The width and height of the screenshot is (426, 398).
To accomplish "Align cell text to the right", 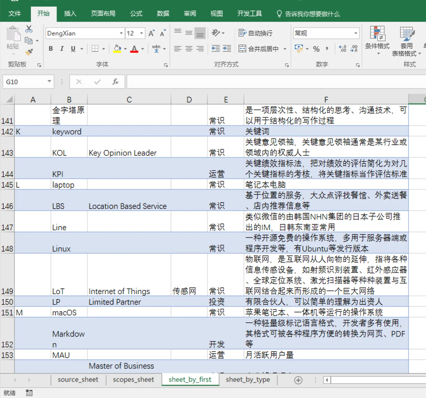I will tap(200, 49).
